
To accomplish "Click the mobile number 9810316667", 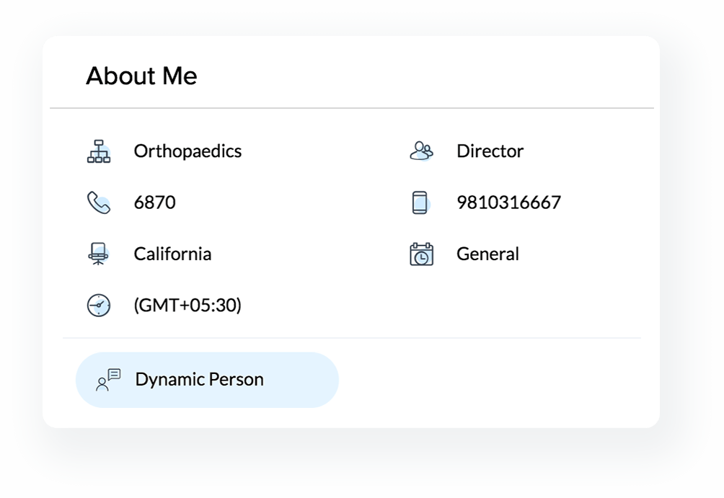I will [x=508, y=203].
